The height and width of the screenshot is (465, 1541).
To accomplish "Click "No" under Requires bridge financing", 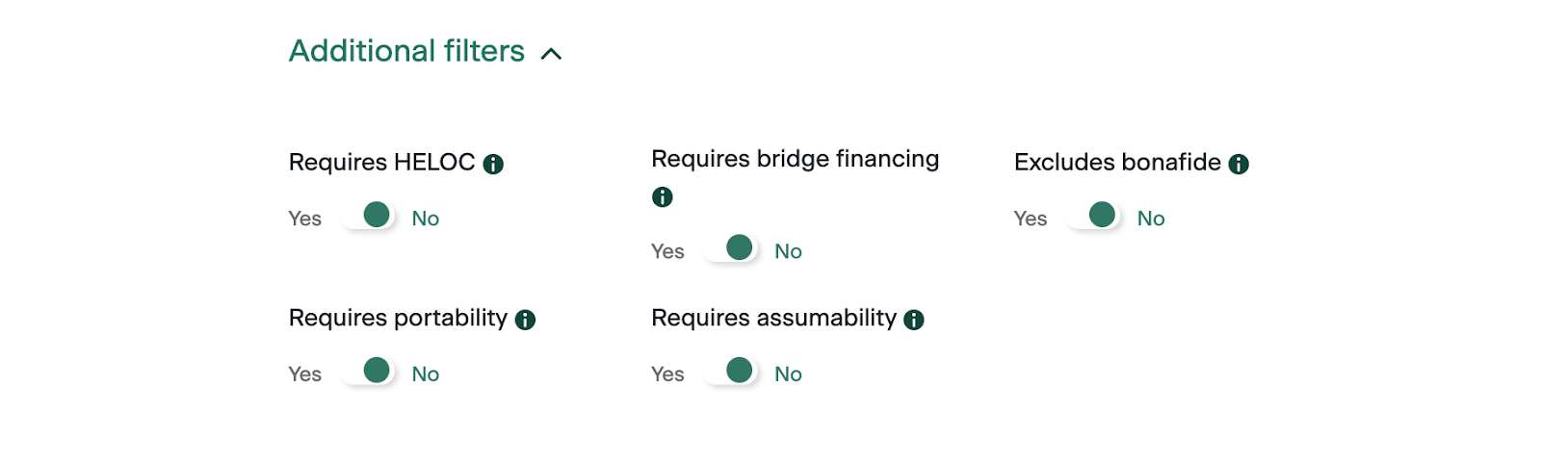I will point(788,251).
